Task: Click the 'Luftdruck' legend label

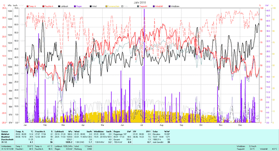Action: tap(65, 6)
